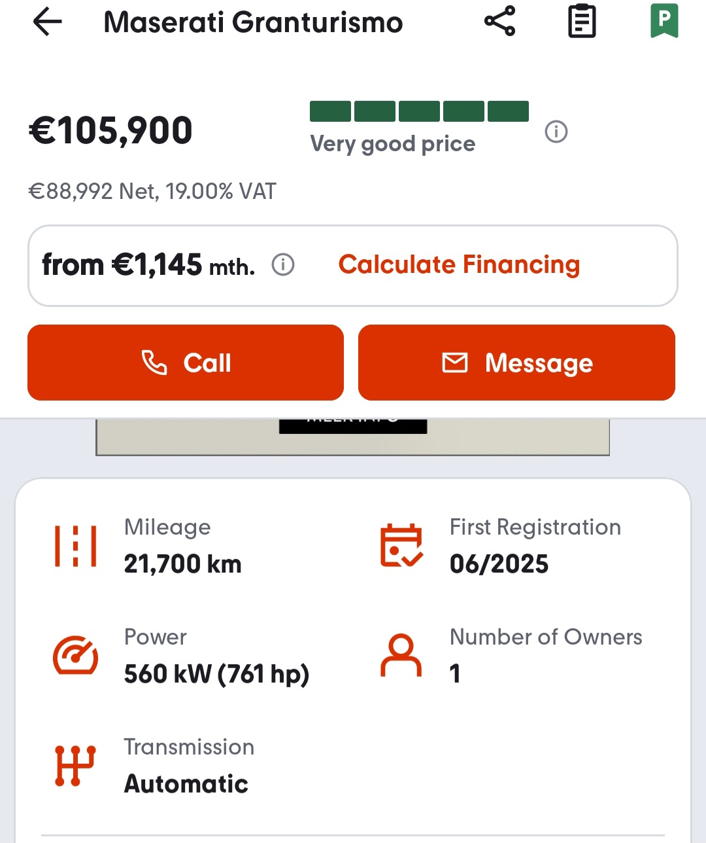The image size is (706, 843).
Task: Show price rating info icon
Action: [x=556, y=132]
